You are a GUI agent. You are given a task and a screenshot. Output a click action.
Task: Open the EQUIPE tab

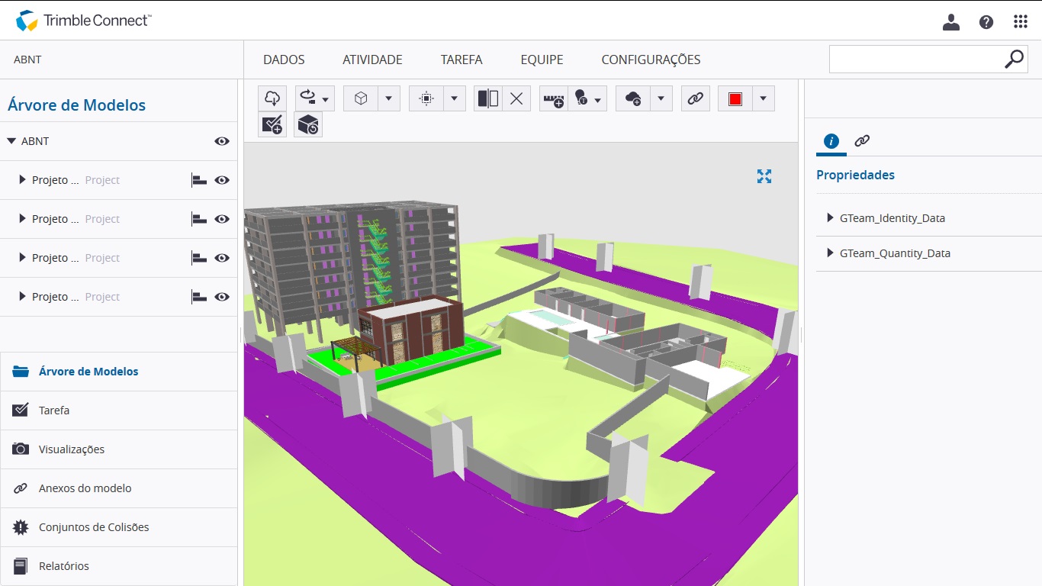coord(542,60)
